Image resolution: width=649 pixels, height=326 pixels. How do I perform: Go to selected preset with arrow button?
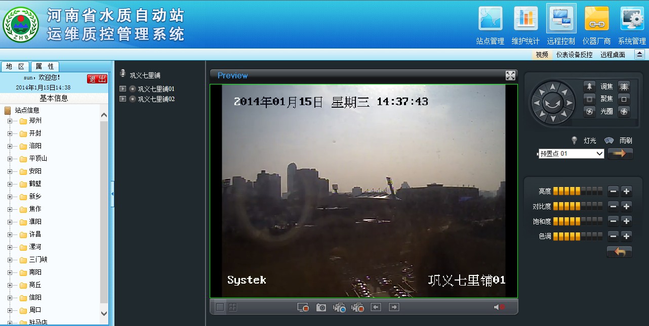pos(620,154)
